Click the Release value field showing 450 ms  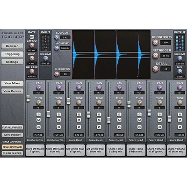[32, 77]
